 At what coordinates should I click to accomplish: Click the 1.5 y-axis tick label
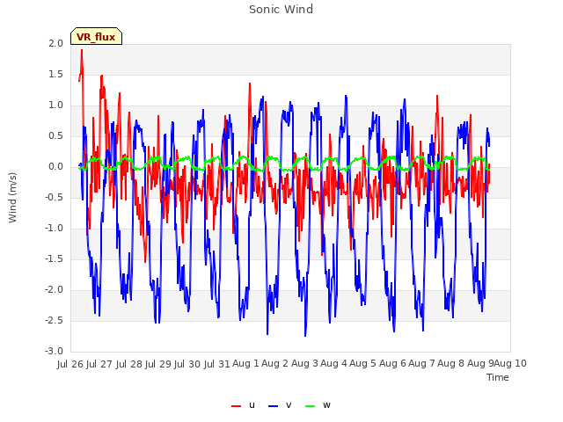click(x=55, y=74)
